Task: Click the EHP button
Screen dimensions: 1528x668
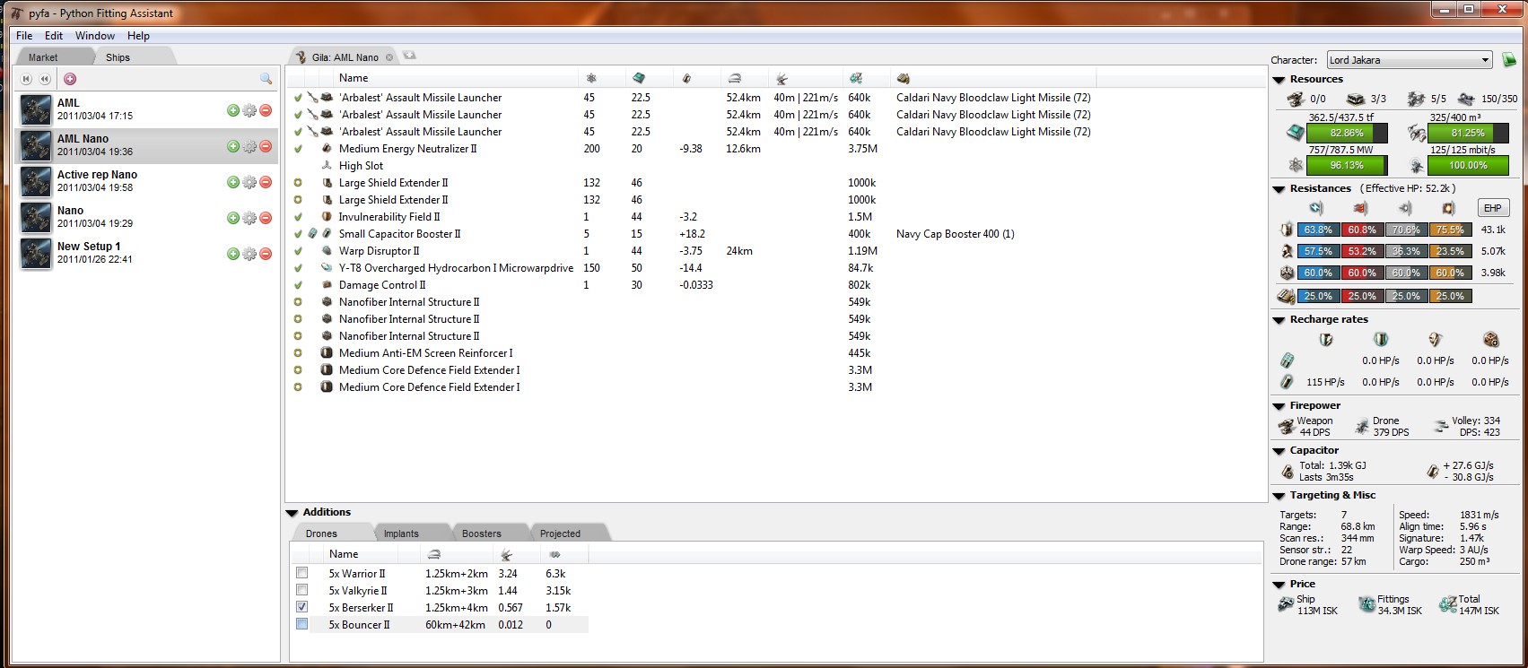Action: pos(1493,208)
